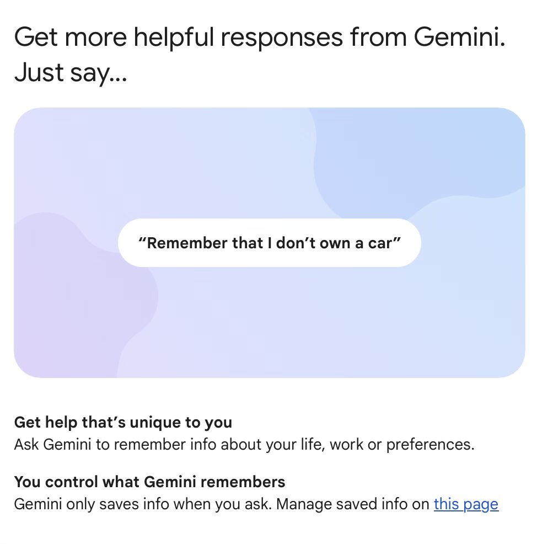Click the "Gemini only saves info when you ask" sentence

pyautogui.click(x=143, y=504)
